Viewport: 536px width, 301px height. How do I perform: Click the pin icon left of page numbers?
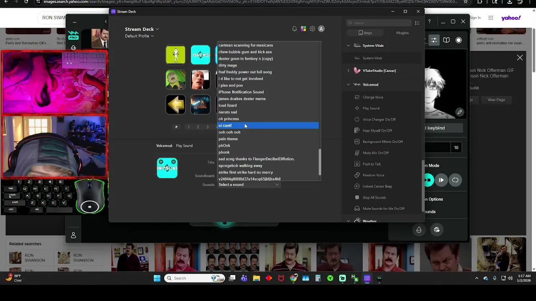point(176,127)
